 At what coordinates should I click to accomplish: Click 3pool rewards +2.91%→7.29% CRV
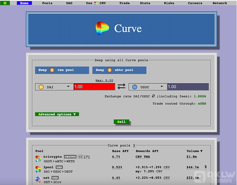152,167
